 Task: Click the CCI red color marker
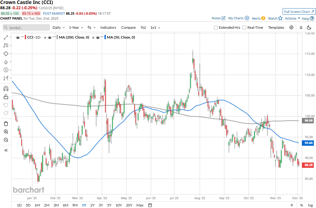tap(25, 37)
